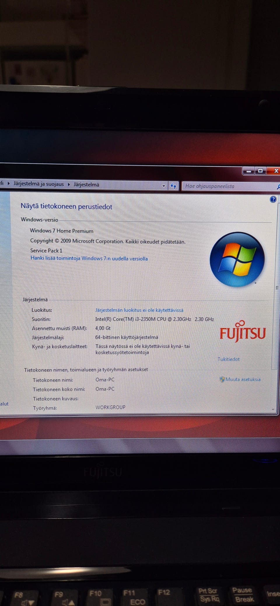Viewport: 280px width, 606px height.
Task: Click the 'Luokitus:' label
Action: point(42,310)
